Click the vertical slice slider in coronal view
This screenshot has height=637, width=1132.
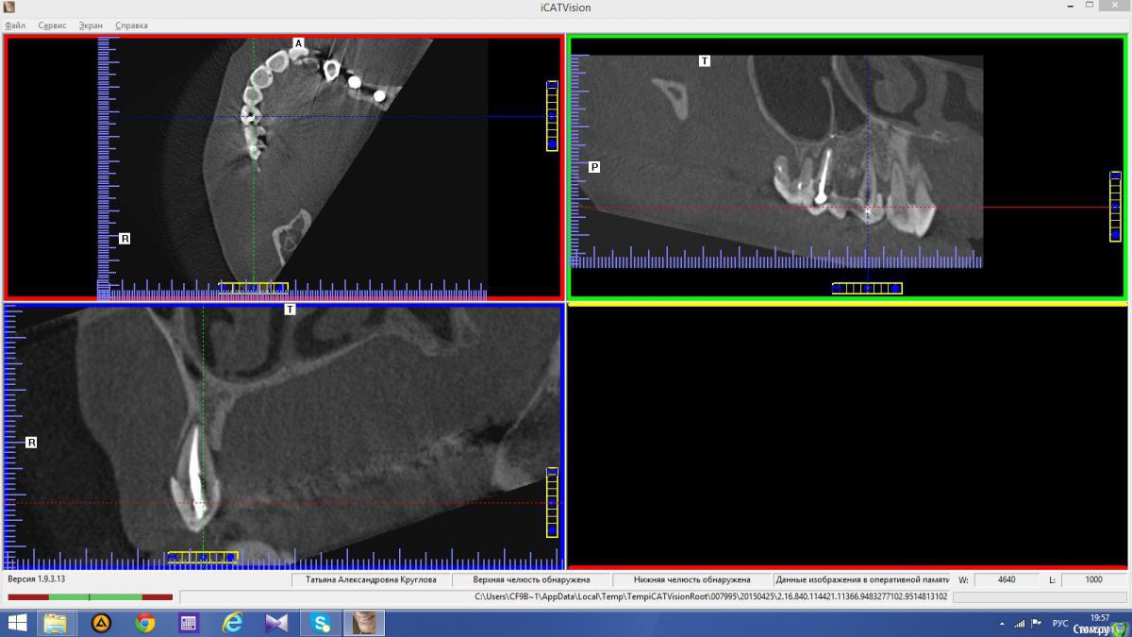[552, 502]
